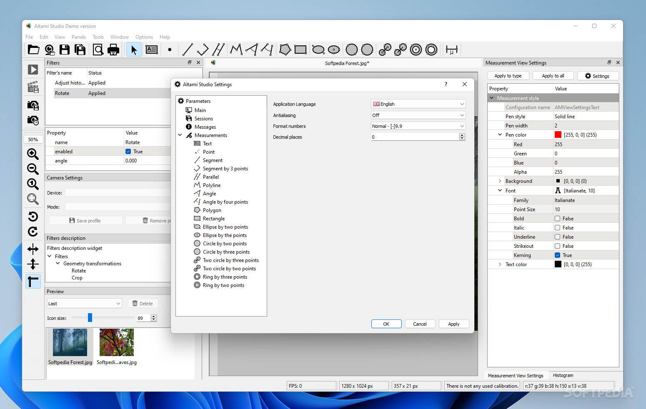The image size is (646, 409).
Task: Select Circle by three points tree item
Action: click(x=226, y=252)
